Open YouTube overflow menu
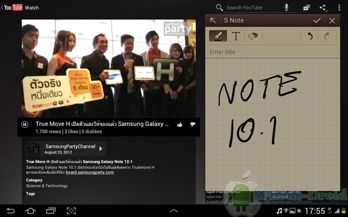348x217 pixels. tap(339, 8)
